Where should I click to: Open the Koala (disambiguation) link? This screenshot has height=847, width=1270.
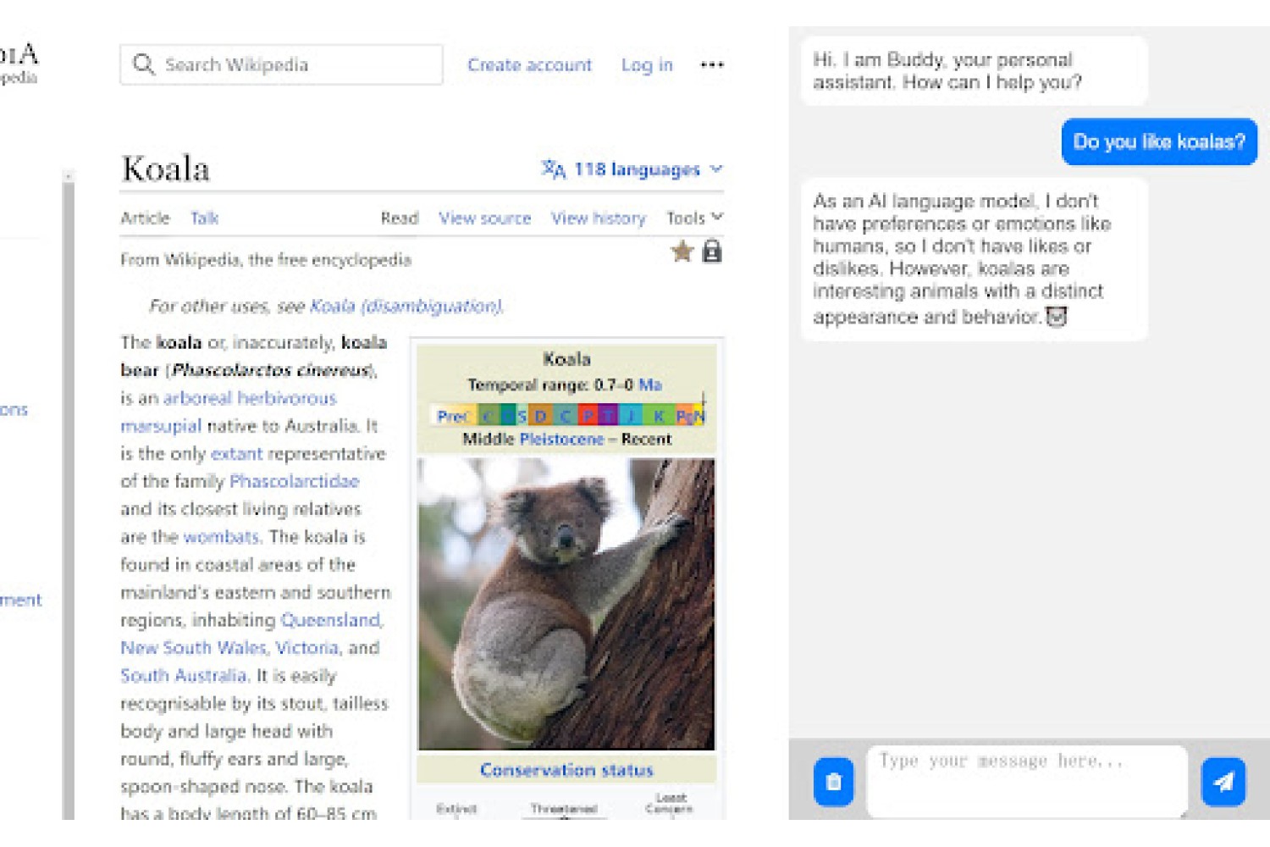tap(406, 306)
